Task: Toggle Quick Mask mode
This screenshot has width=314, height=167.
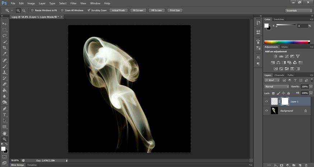Action: tap(4, 157)
